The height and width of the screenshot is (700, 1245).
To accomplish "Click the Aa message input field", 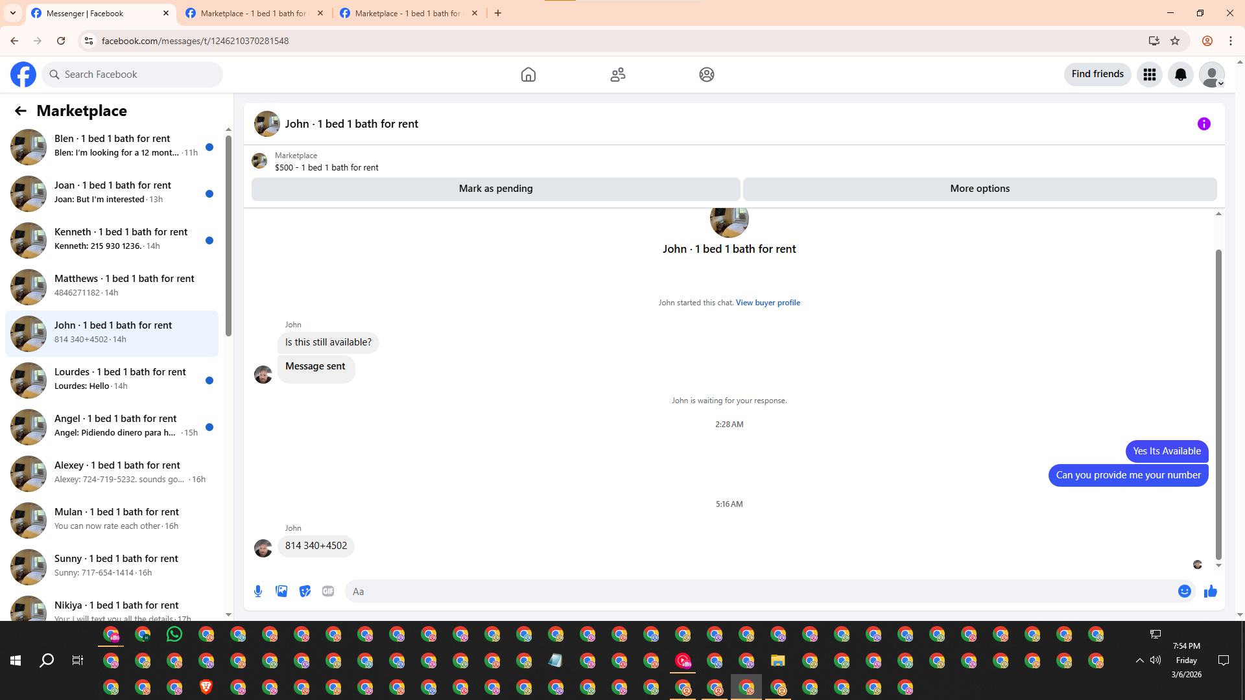I will tap(759, 591).
